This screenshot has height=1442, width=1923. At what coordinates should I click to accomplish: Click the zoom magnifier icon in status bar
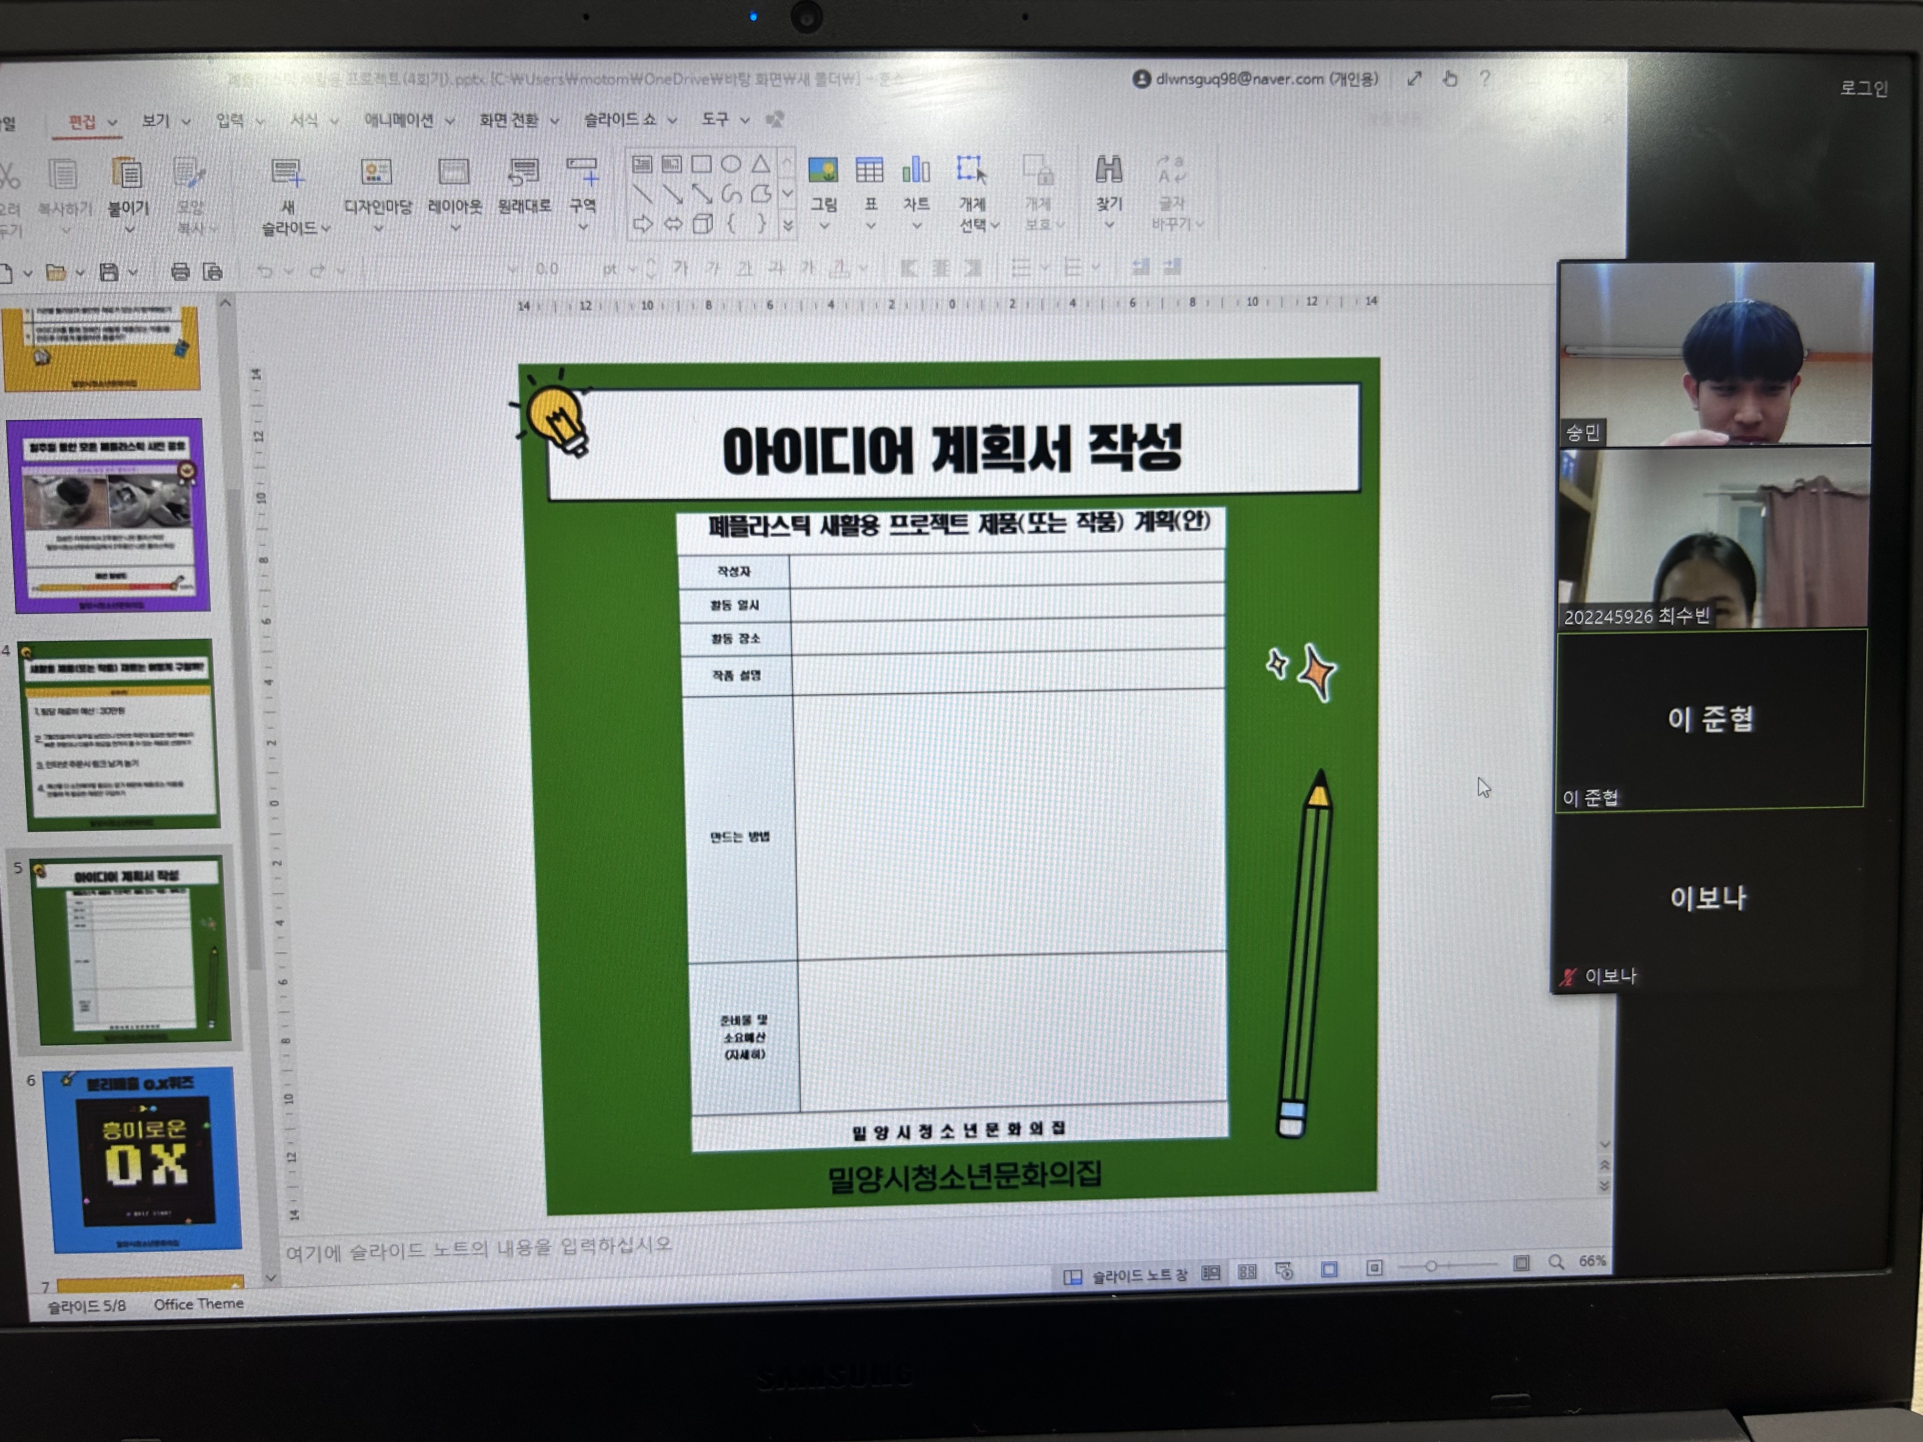[x=1555, y=1262]
